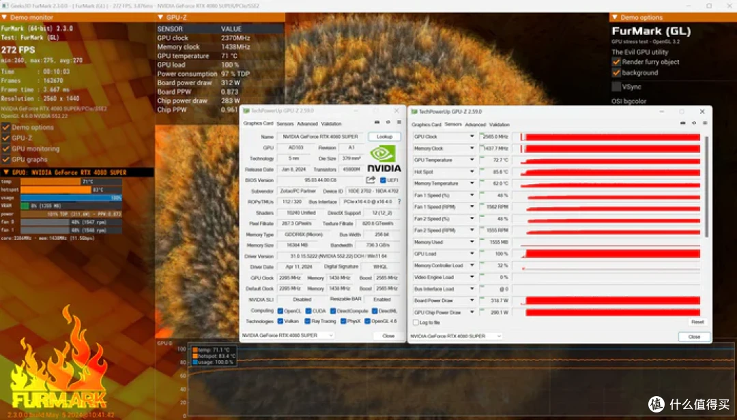The width and height of the screenshot is (737, 420).
Task: Switch to the Validation tab in the Graphics Card window
Action: [332, 124]
